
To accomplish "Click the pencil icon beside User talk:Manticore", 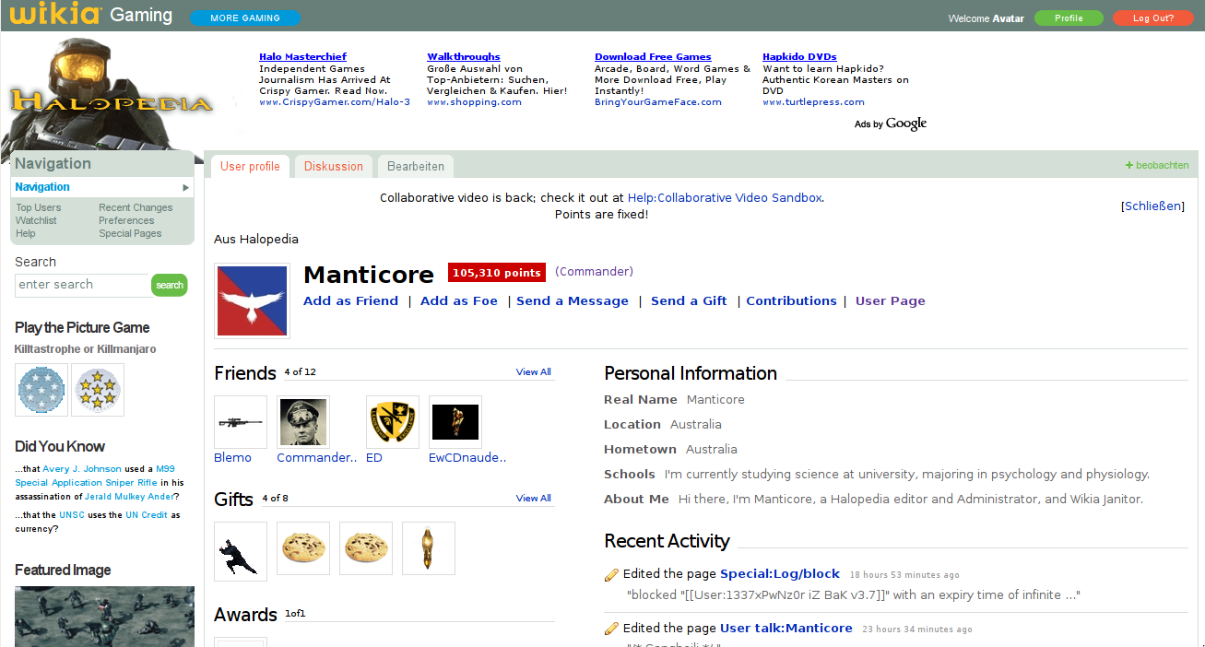I will tap(611, 629).
